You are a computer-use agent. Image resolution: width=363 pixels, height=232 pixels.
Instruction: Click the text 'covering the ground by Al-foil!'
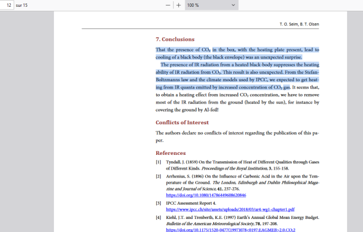(187, 109)
